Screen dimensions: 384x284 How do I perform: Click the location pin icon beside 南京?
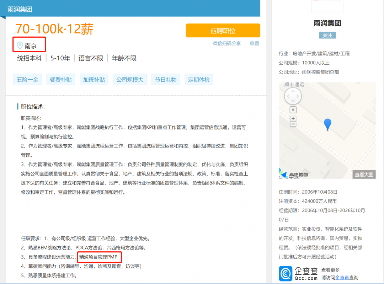20,45
